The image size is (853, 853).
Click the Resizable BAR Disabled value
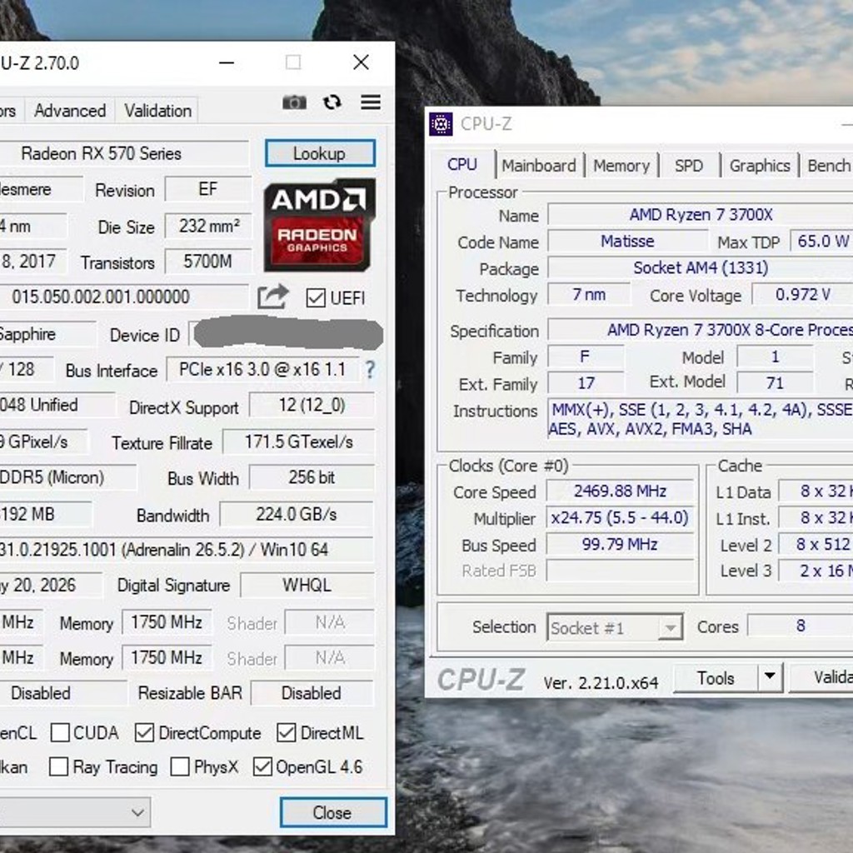tap(312, 693)
